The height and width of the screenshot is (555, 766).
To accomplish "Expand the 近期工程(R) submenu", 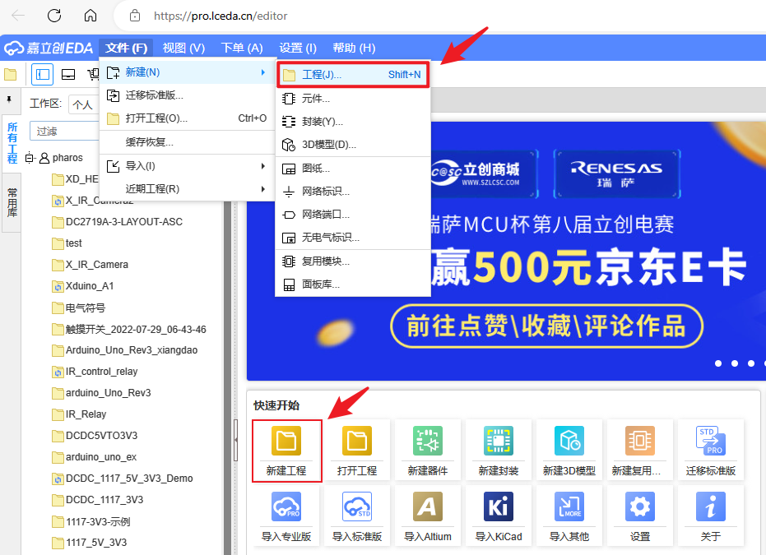I will (187, 189).
